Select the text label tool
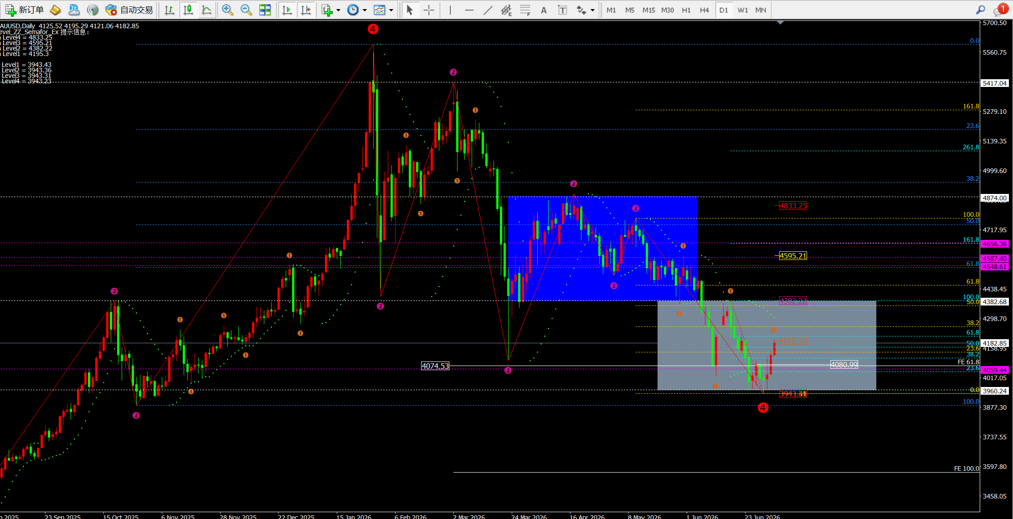Viewport: 1013px width, 519px height. (562, 10)
